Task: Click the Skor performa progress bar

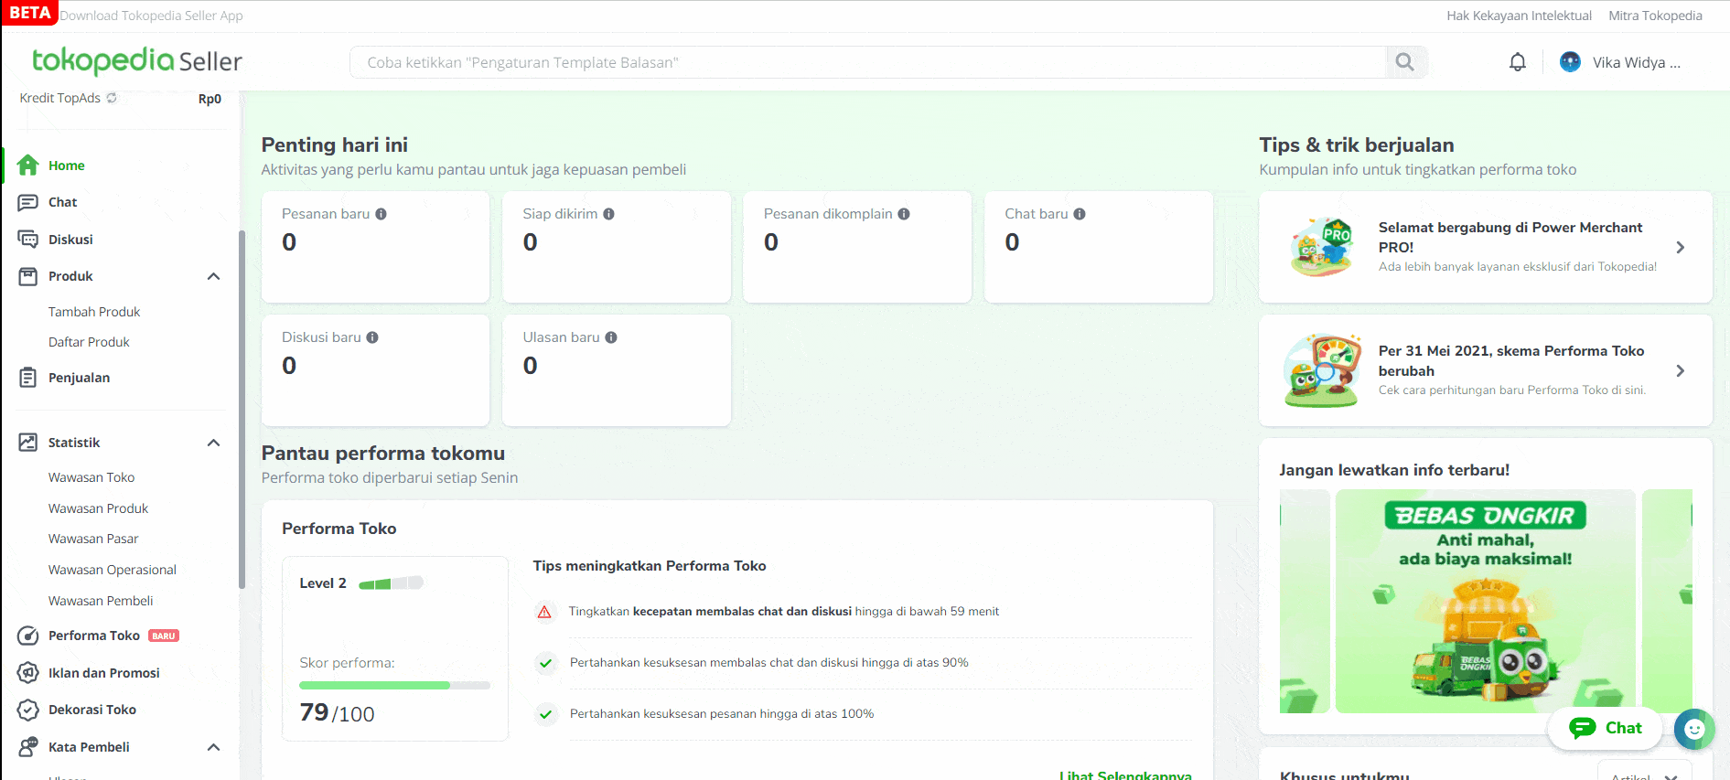Action: pos(394,685)
